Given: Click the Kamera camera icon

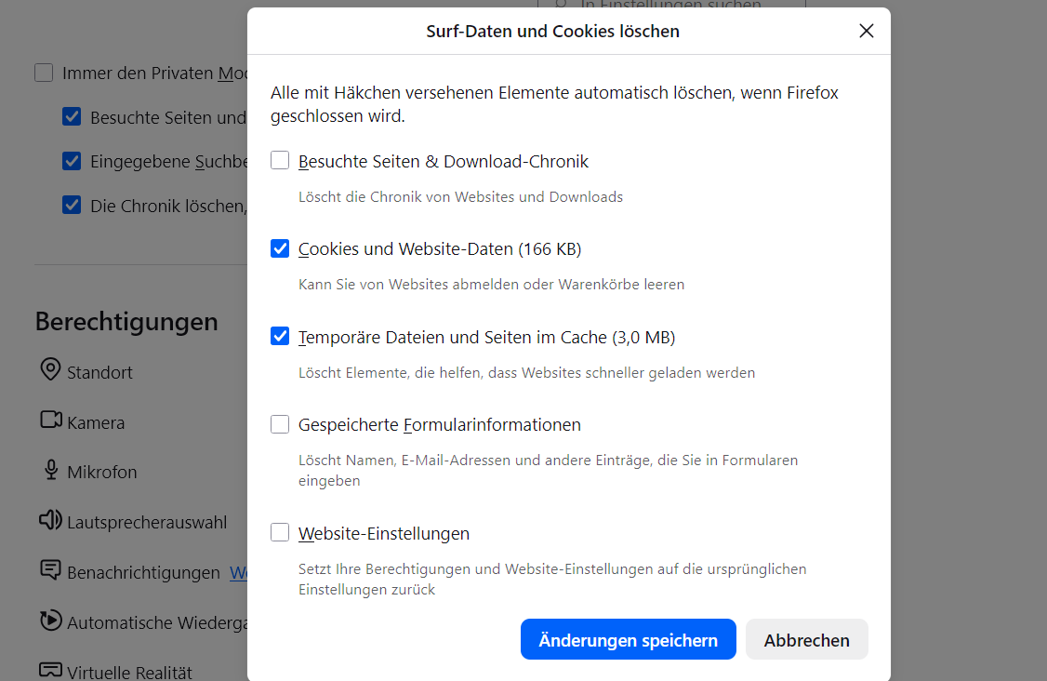Looking at the screenshot, I should (50, 421).
